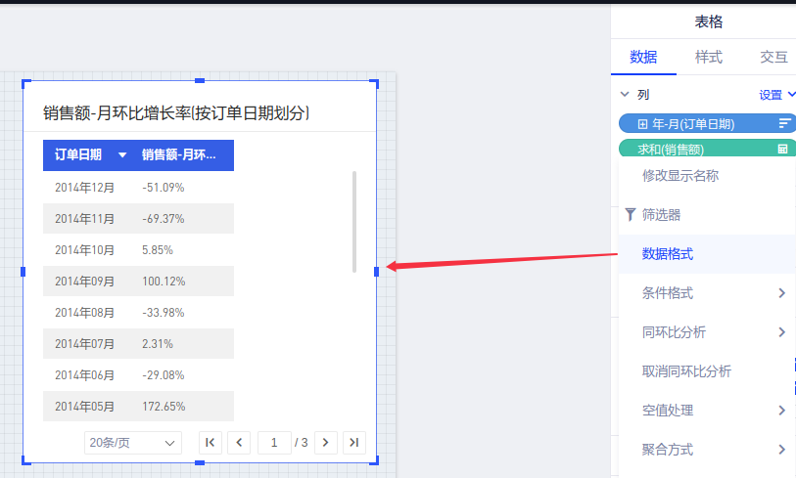Switch to the 样式 tab
The height and width of the screenshot is (478, 796).
coord(708,57)
